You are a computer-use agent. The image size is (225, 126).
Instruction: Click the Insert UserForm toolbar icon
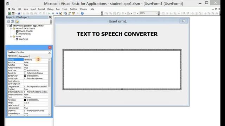13,13
